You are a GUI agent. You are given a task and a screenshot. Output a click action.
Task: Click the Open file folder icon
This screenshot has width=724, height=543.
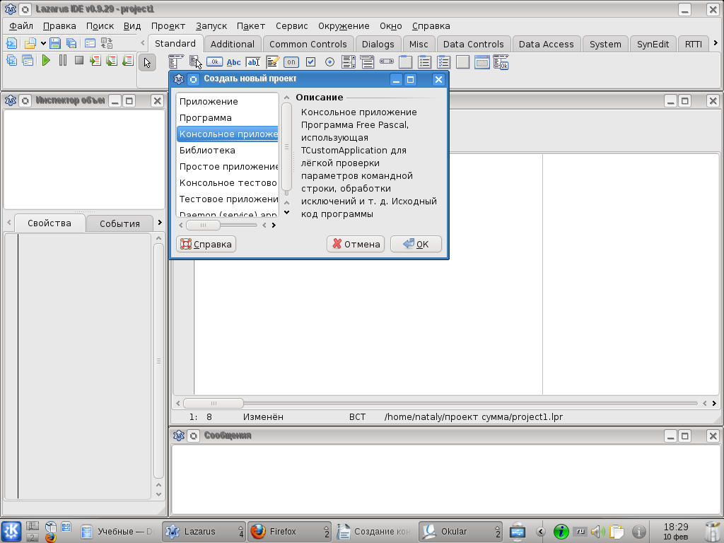(30, 43)
